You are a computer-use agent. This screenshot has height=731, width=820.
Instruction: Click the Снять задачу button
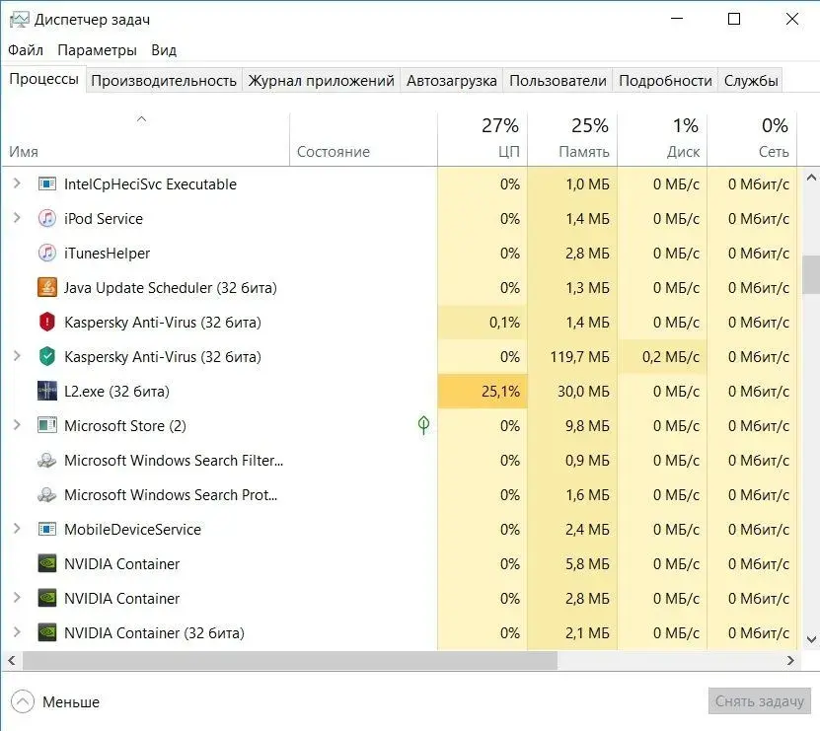(x=760, y=701)
